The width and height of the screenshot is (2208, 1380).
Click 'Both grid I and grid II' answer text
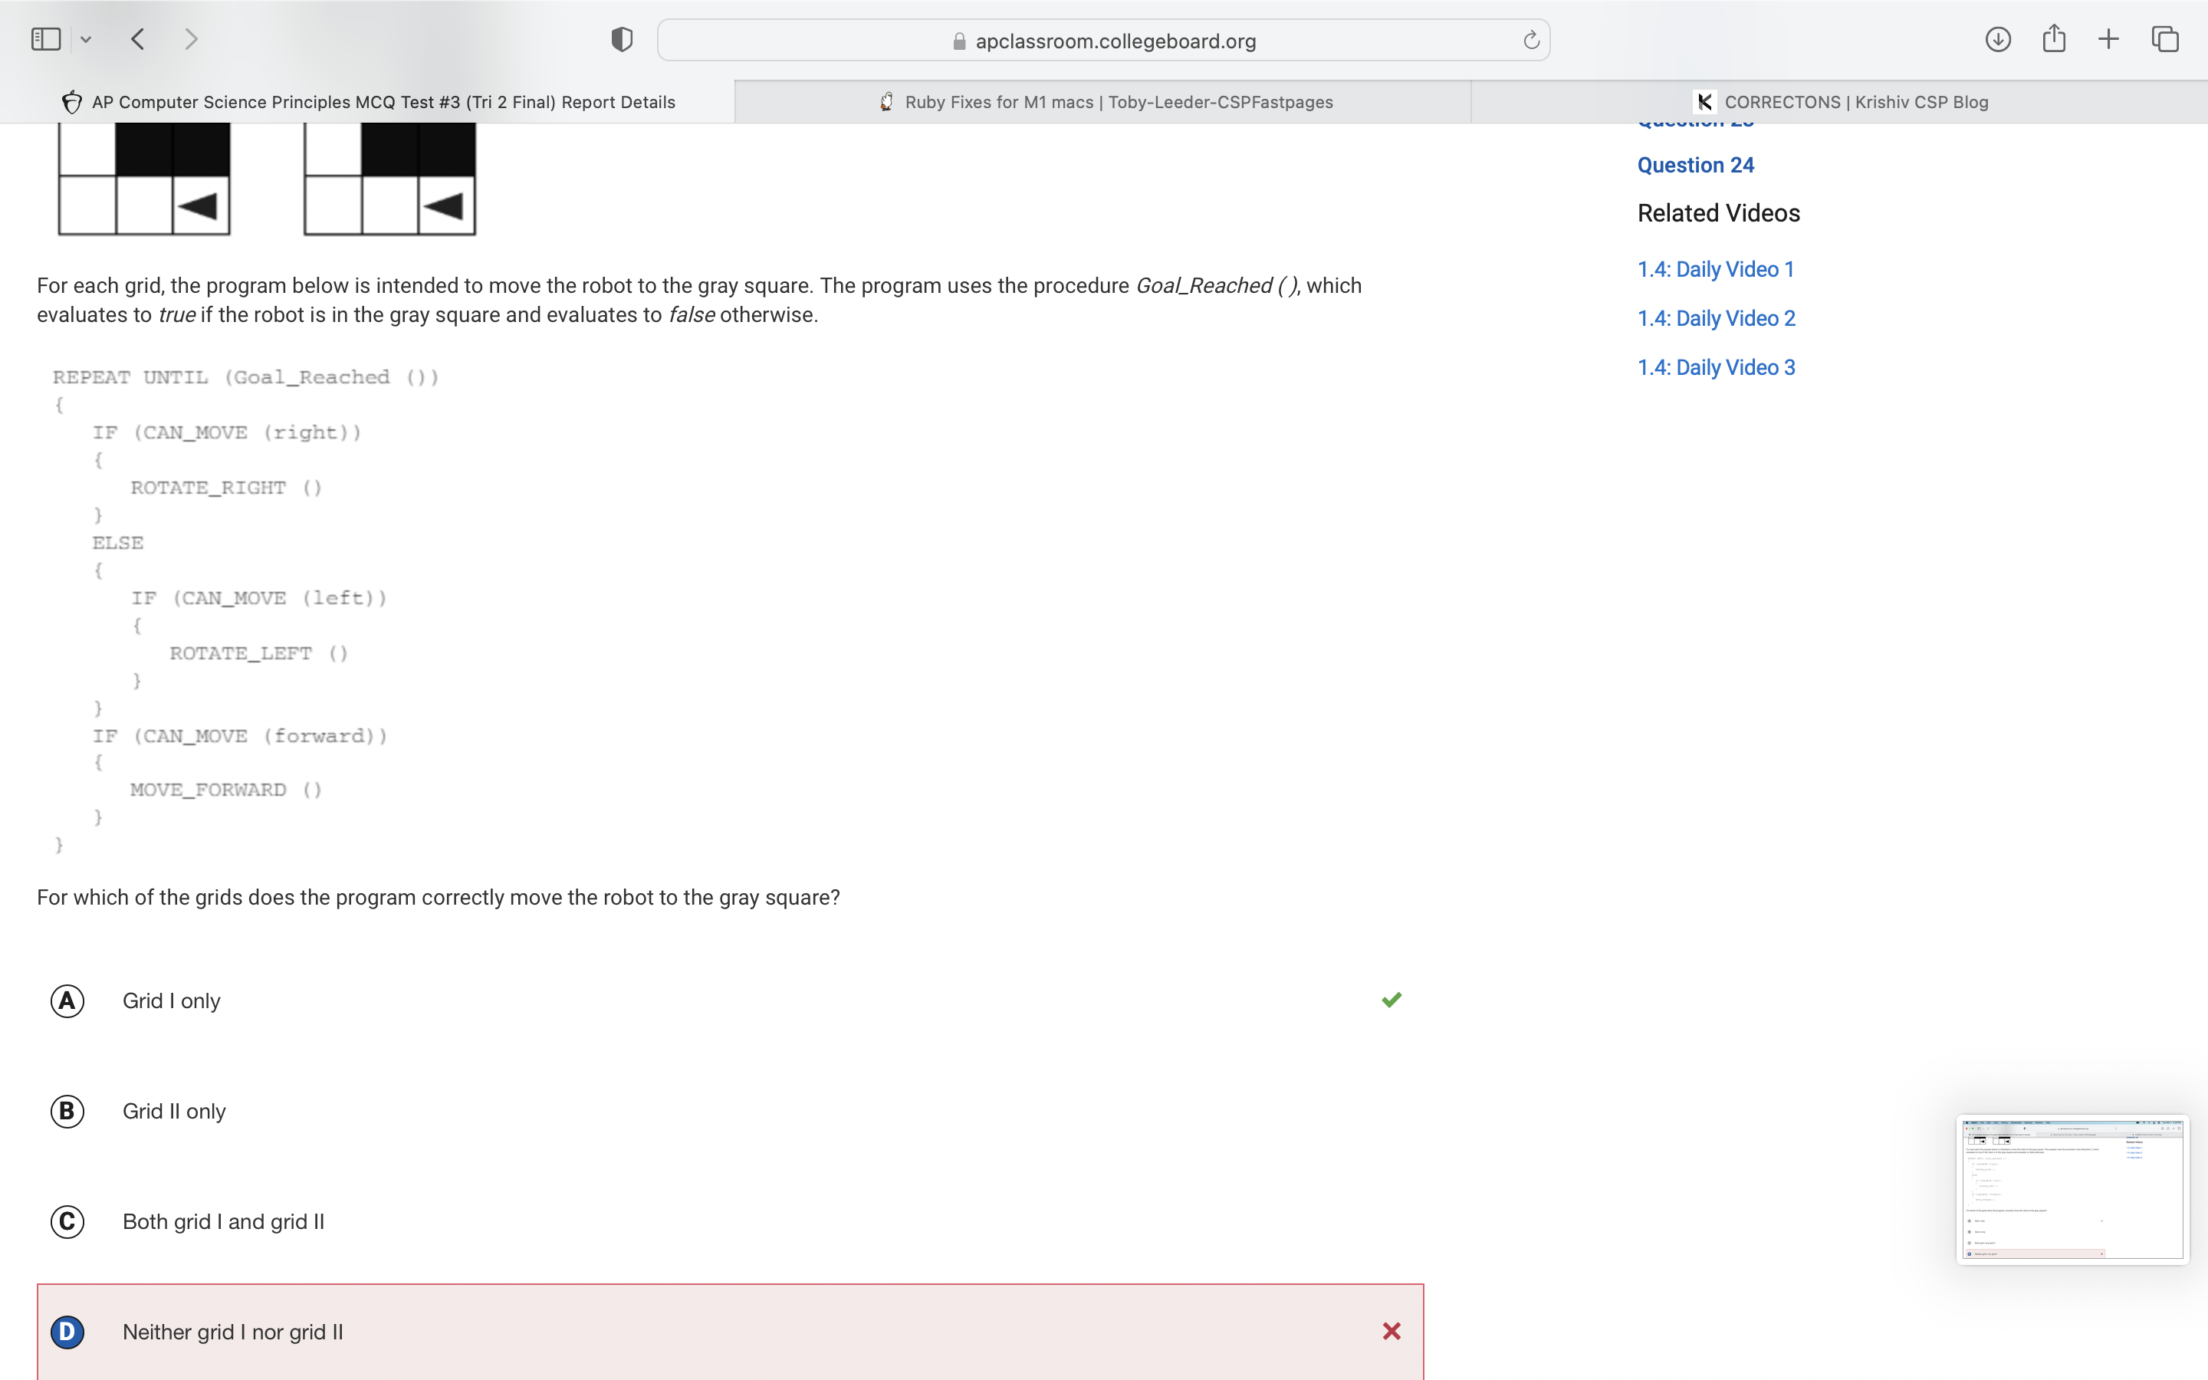pos(224,1222)
